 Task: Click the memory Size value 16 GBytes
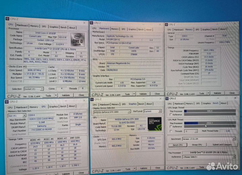[x=185, y=40]
